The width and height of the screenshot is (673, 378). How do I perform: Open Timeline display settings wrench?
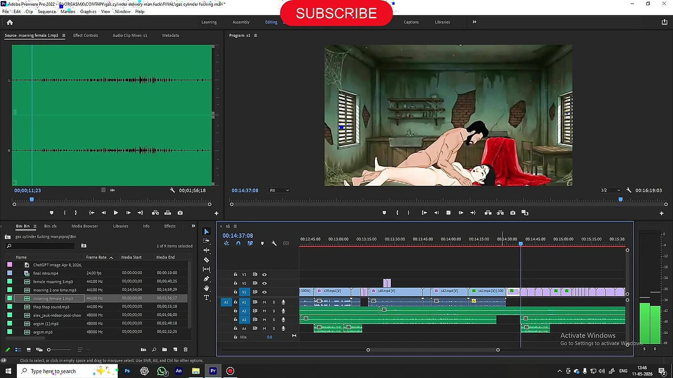274,243
